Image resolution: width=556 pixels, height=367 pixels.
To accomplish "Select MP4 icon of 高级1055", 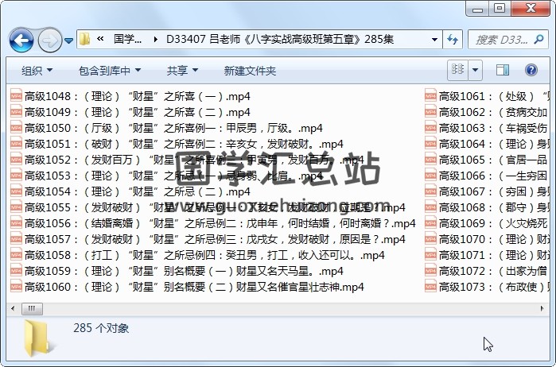I will [16, 207].
